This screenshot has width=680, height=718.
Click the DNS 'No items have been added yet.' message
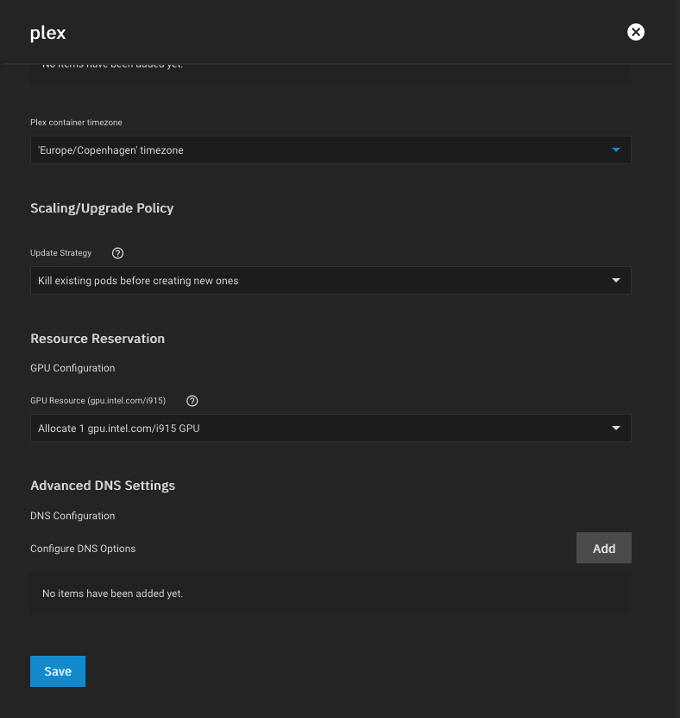112,594
